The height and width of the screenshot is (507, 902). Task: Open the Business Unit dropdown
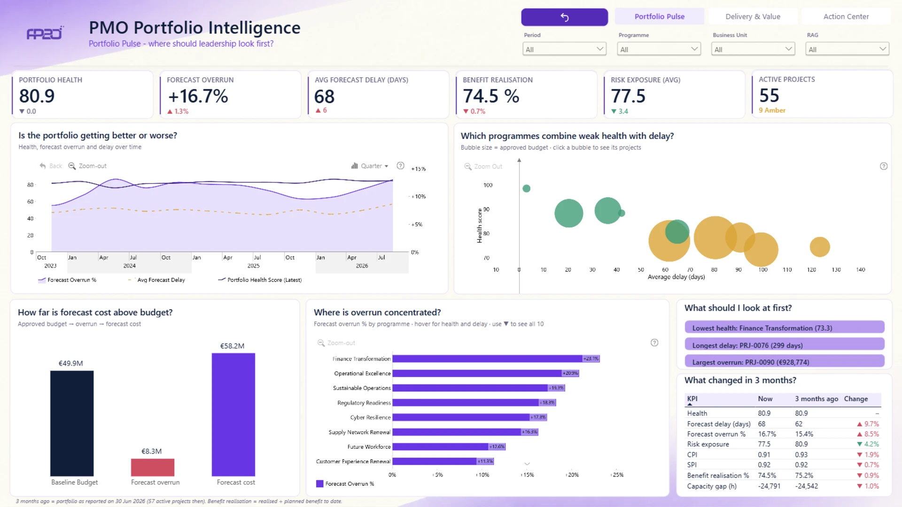tap(753, 49)
